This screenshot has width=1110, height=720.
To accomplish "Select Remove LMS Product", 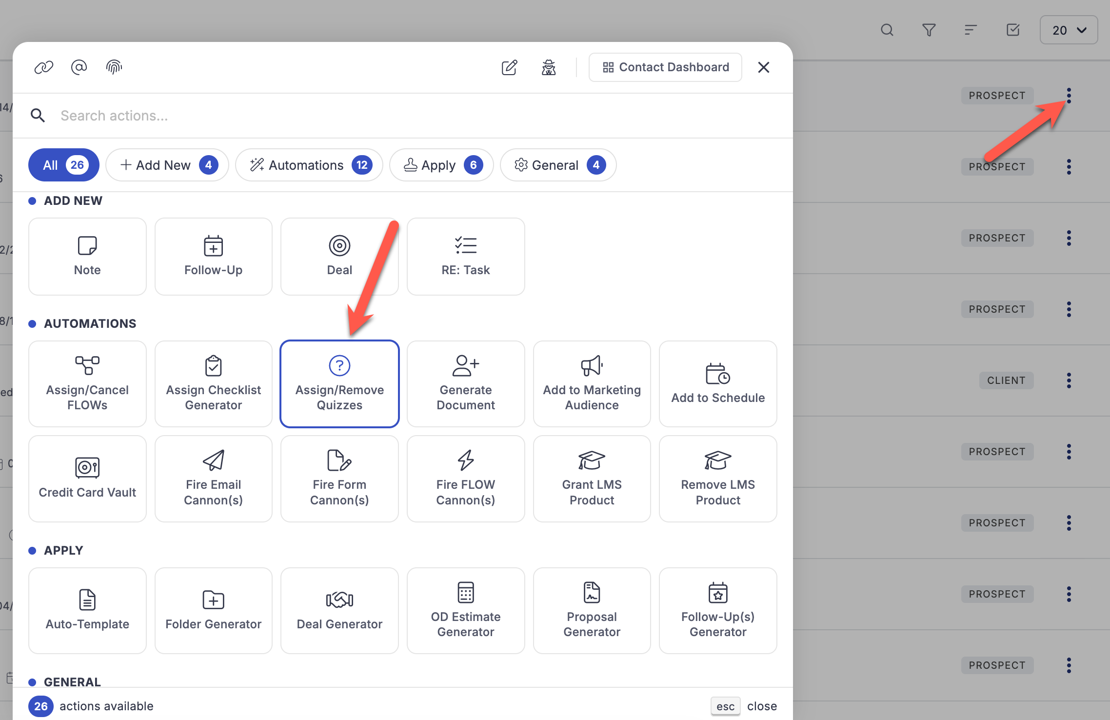I will pyautogui.click(x=718, y=479).
